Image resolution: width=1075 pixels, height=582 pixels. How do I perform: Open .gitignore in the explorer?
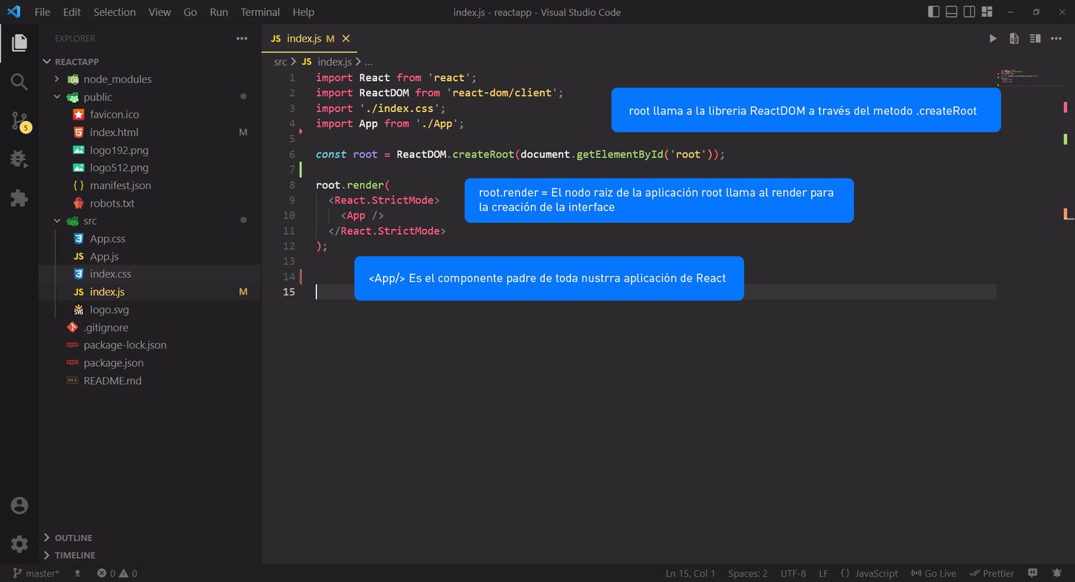(150, 328)
